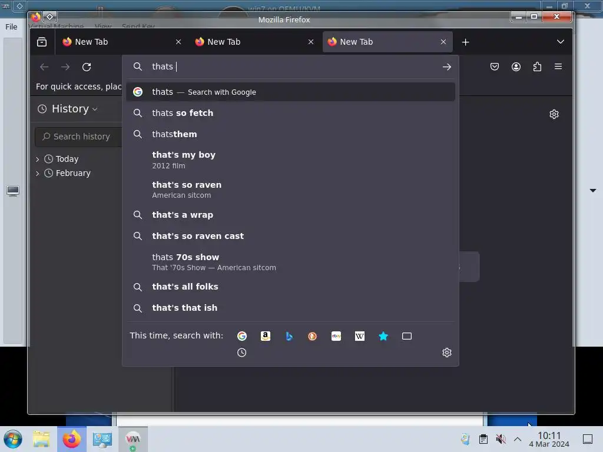Open File Explorer from taskbar
The width and height of the screenshot is (603, 452).
tap(41, 439)
